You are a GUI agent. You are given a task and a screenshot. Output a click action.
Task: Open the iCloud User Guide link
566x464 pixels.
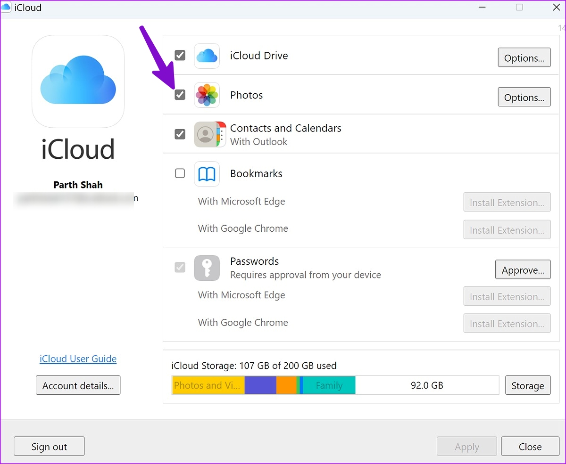coord(78,358)
